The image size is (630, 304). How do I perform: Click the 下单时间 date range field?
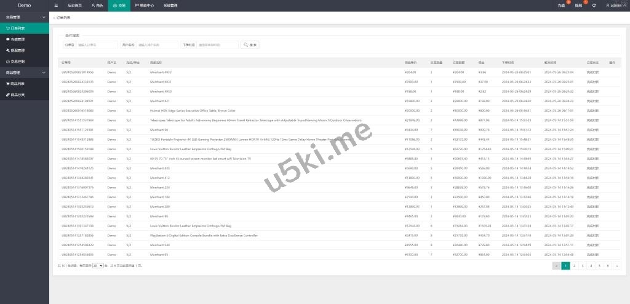click(x=217, y=45)
